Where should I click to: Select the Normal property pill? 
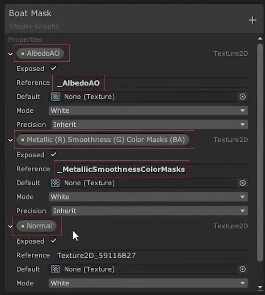point(36,226)
